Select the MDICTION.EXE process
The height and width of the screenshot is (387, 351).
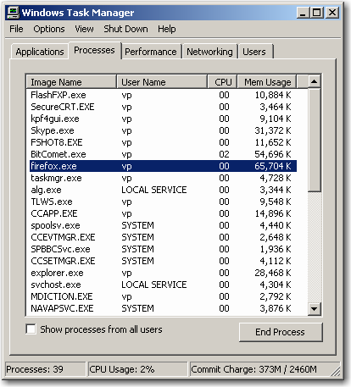click(x=163, y=296)
